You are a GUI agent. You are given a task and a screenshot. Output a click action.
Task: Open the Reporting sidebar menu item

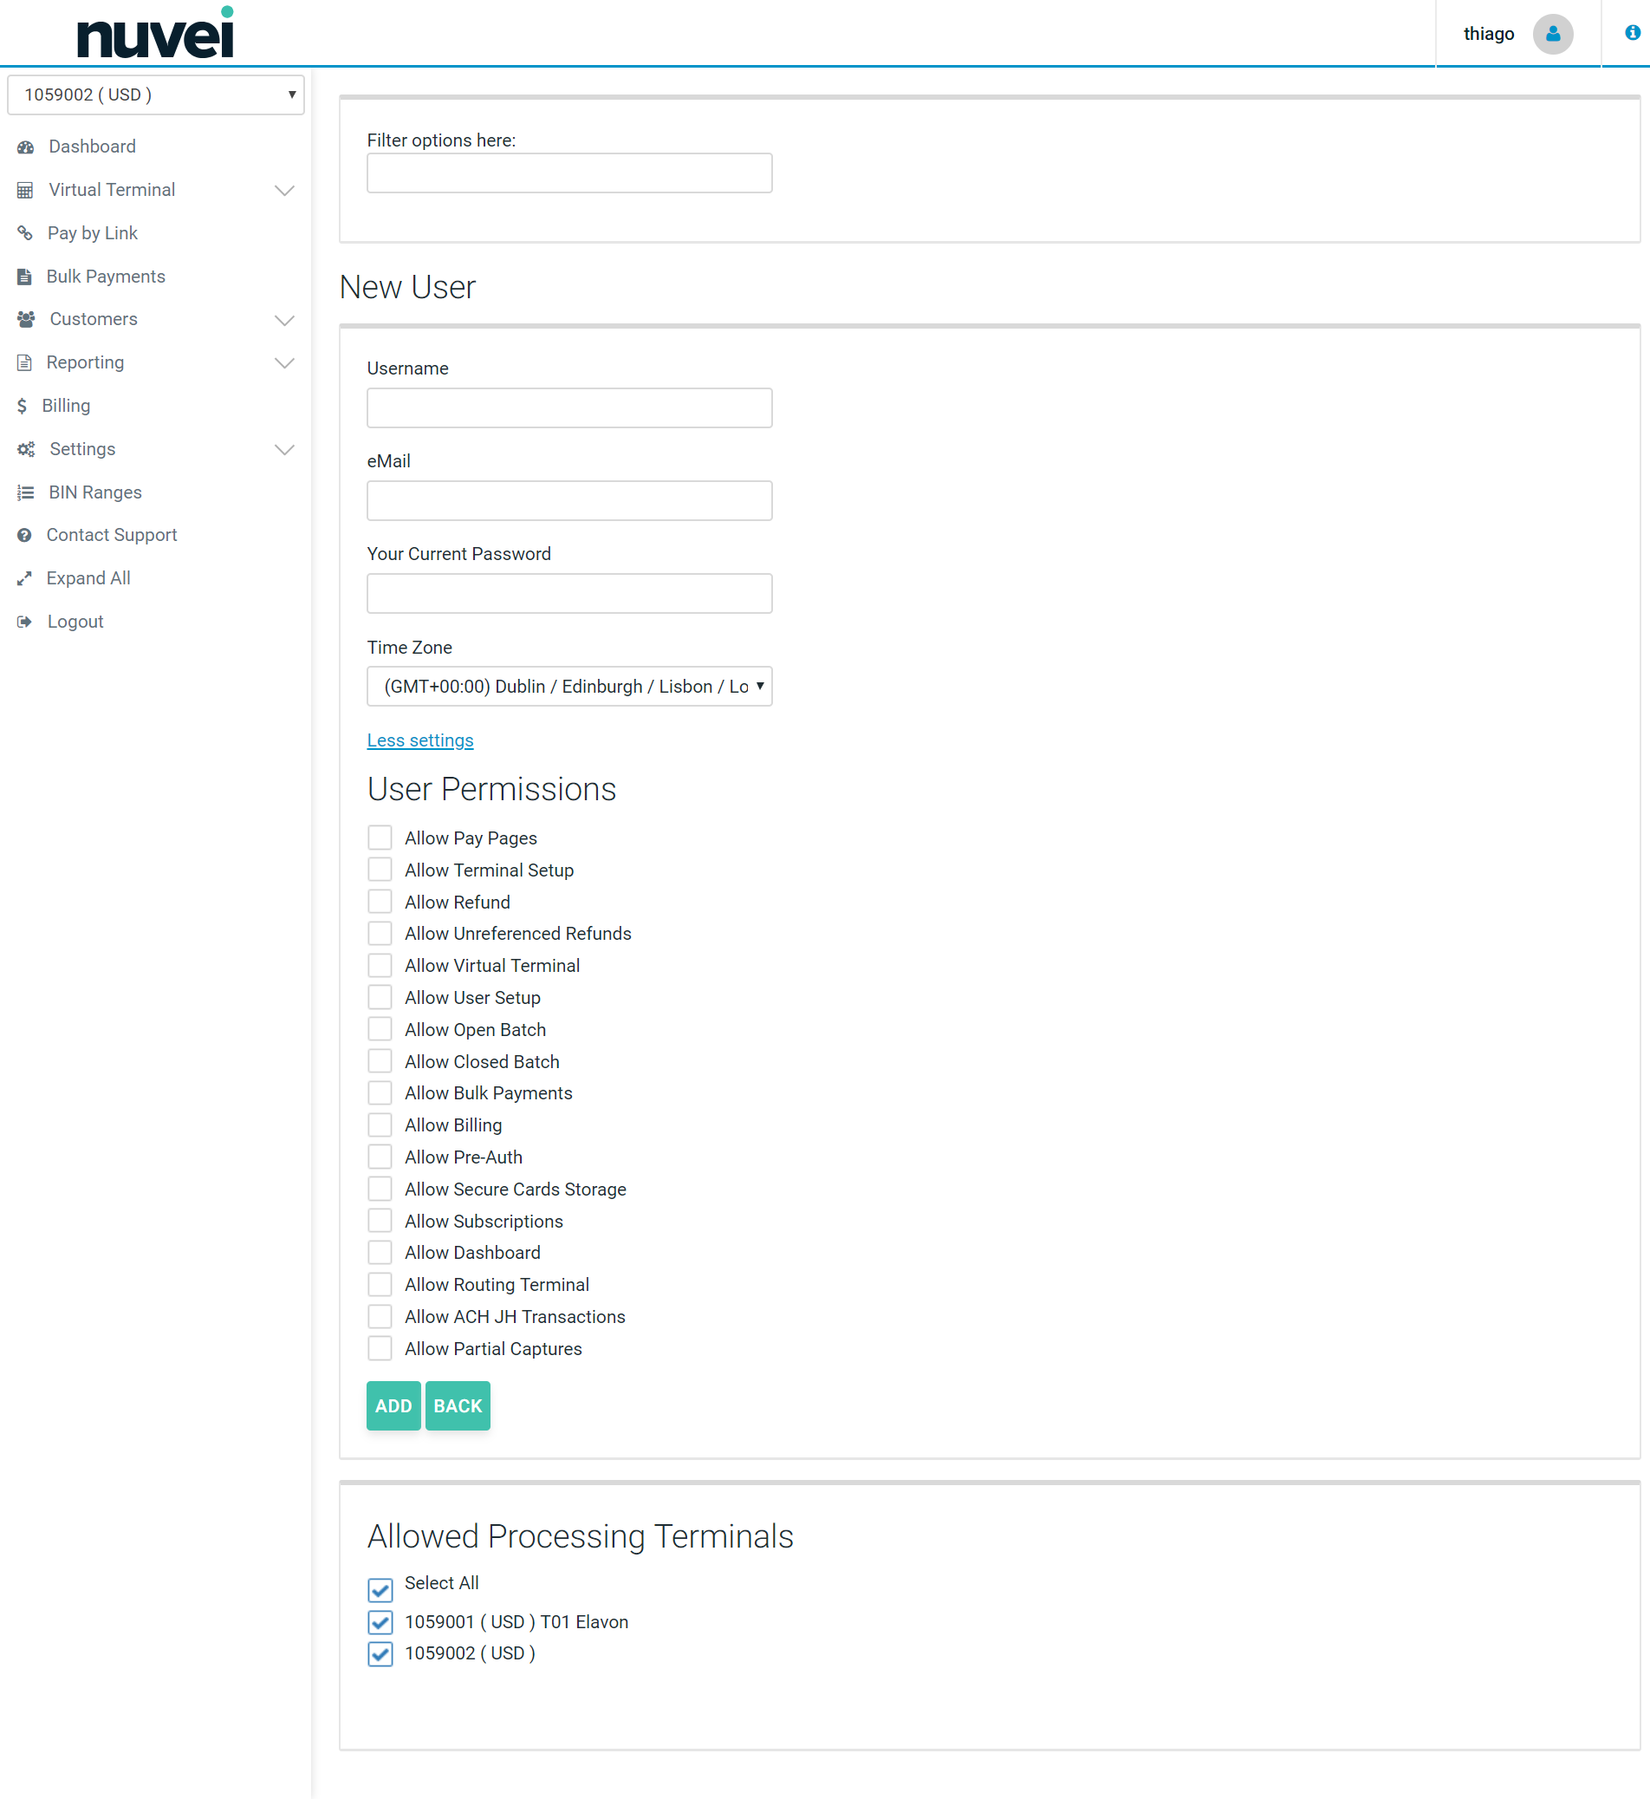point(86,362)
